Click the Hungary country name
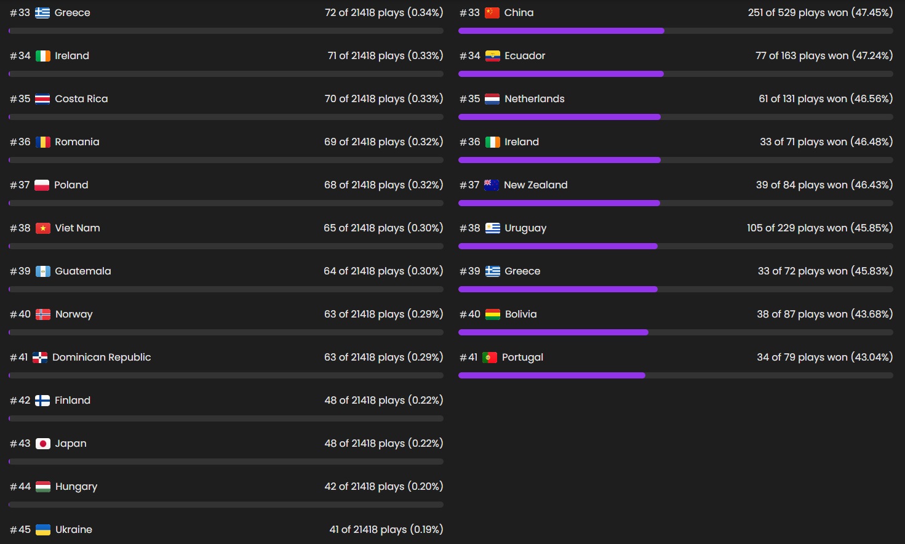The width and height of the screenshot is (905, 544). (x=76, y=487)
